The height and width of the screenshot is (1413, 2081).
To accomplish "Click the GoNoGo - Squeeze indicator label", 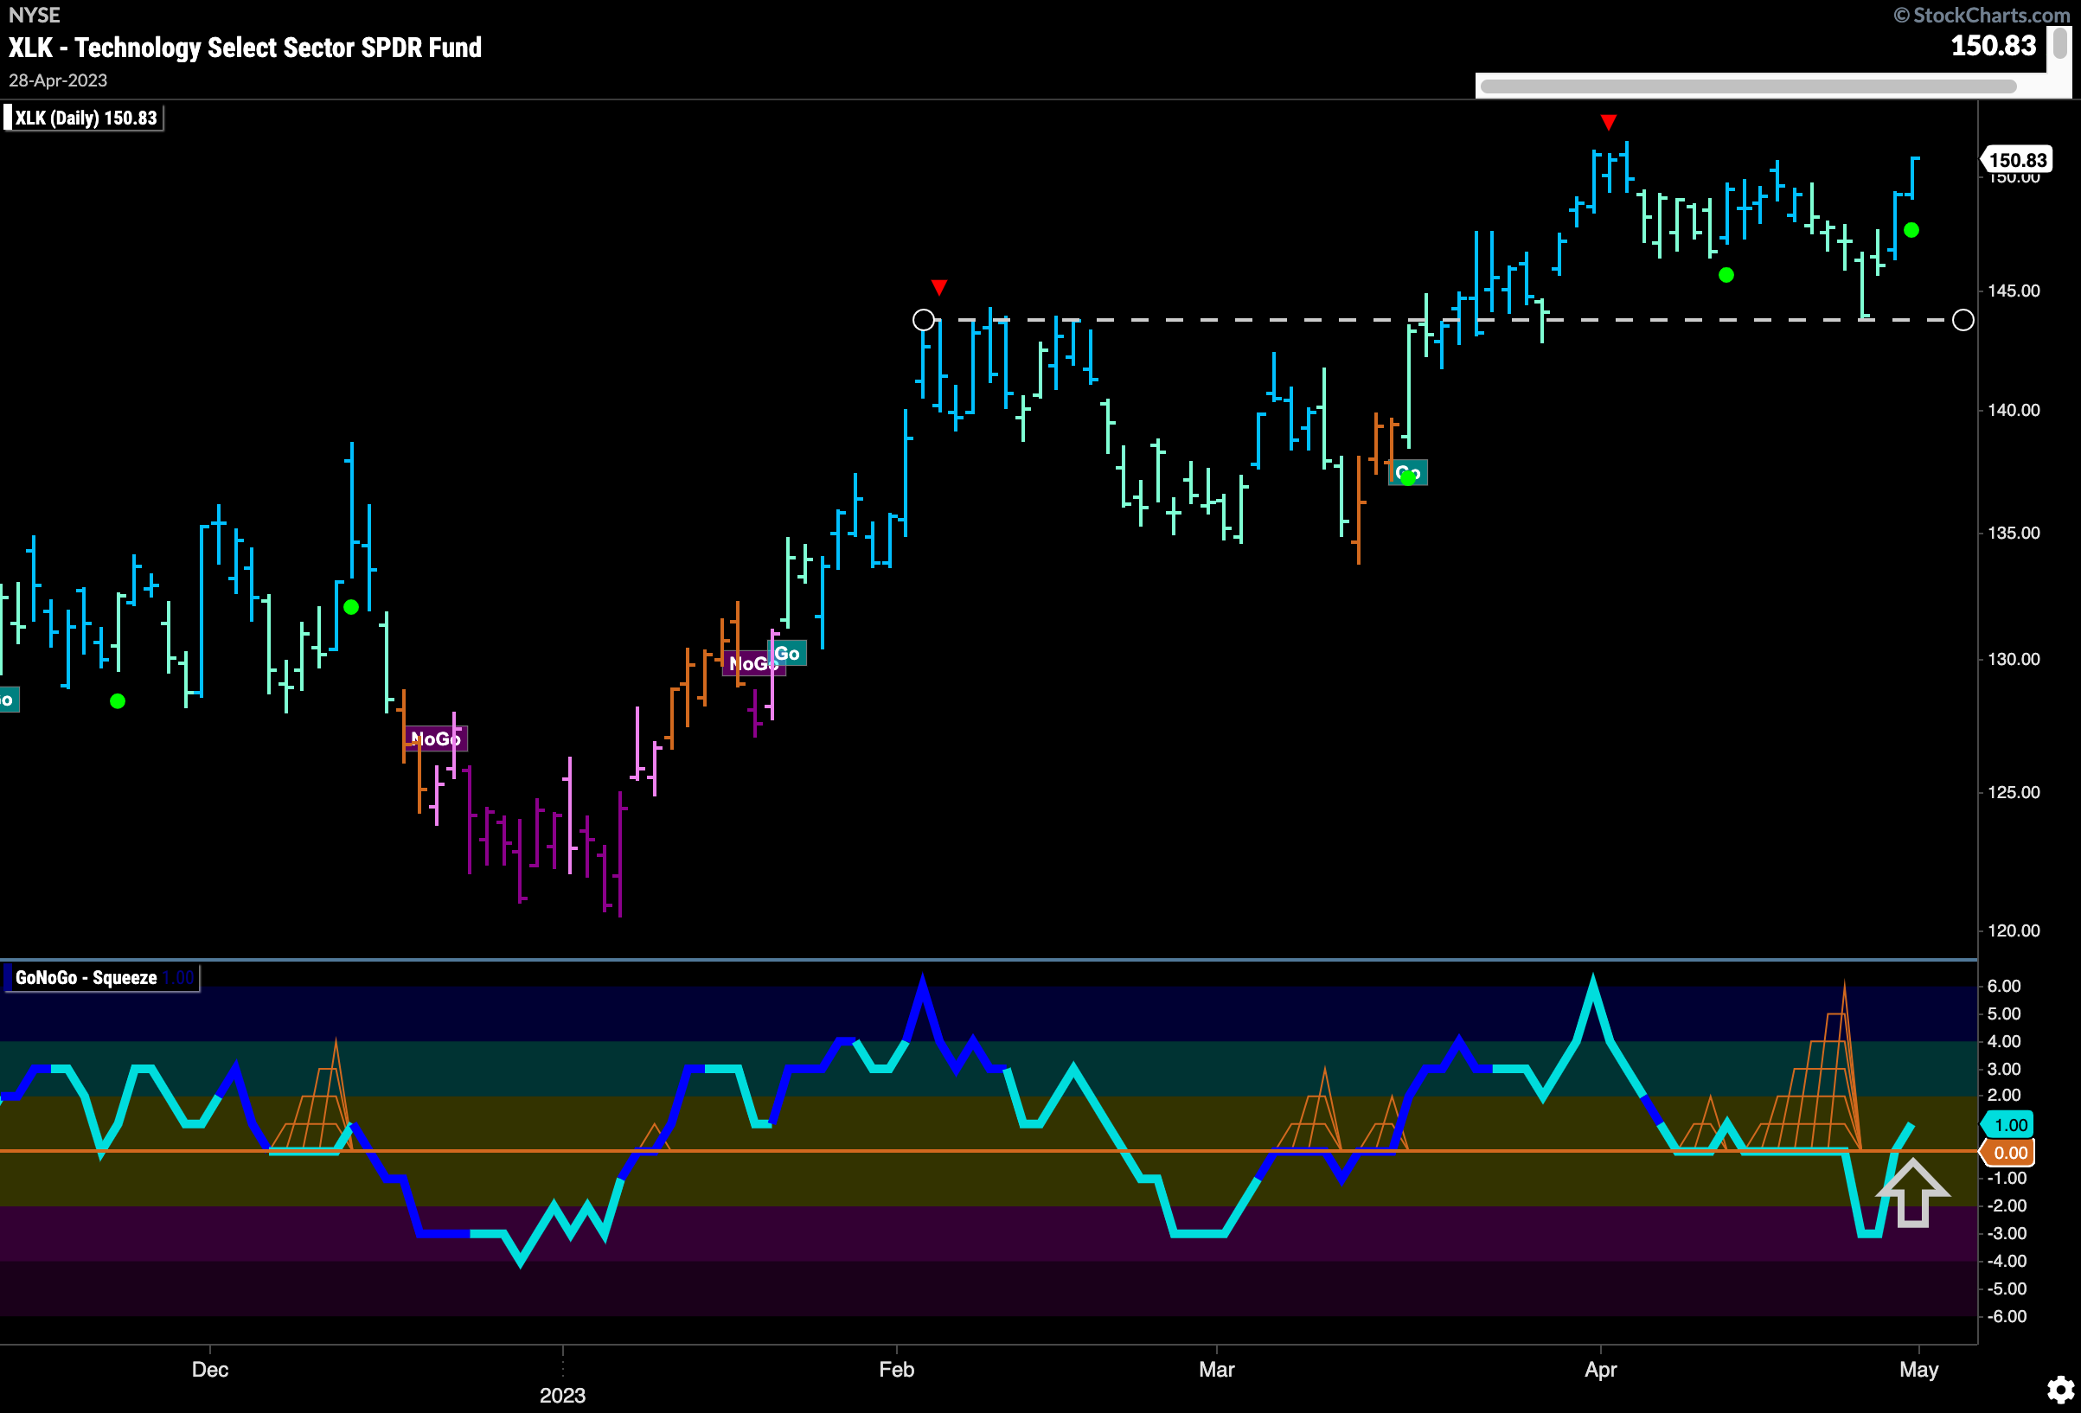I will tap(101, 978).
